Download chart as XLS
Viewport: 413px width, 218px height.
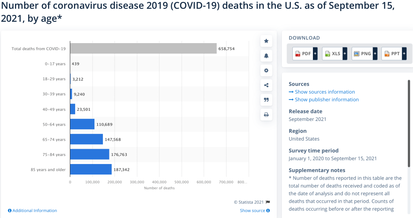coord(332,54)
